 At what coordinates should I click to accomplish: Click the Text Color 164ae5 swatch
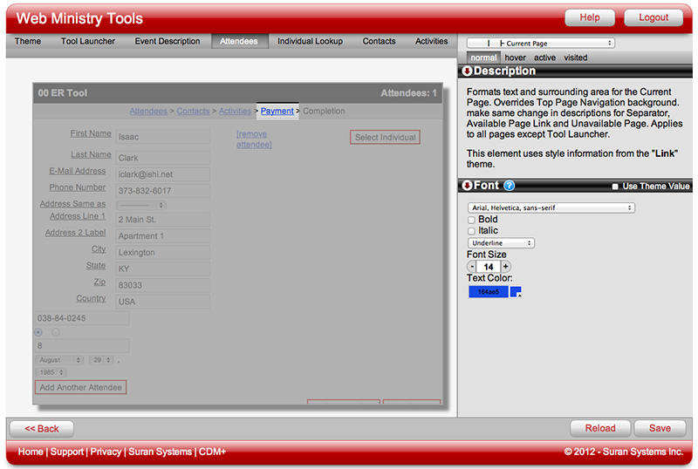coord(488,292)
